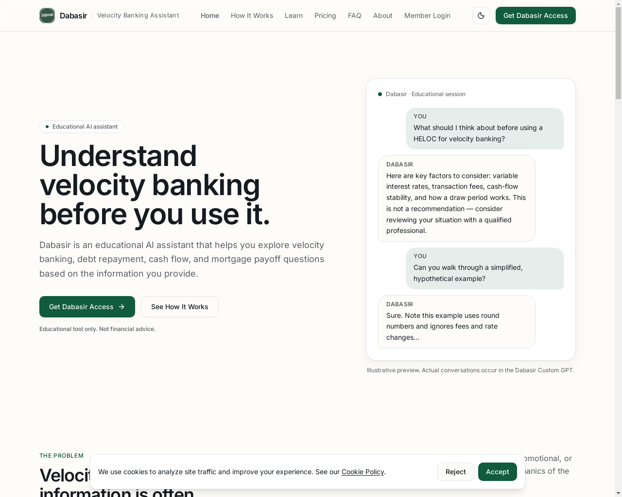This screenshot has width=622, height=497.
Task: Open the Pricing page
Action: tap(325, 16)
